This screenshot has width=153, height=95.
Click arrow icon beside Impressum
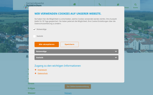(35, 70)
